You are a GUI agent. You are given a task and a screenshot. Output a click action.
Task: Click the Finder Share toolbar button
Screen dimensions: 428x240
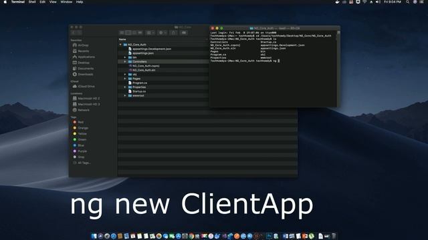click(174, 33)
